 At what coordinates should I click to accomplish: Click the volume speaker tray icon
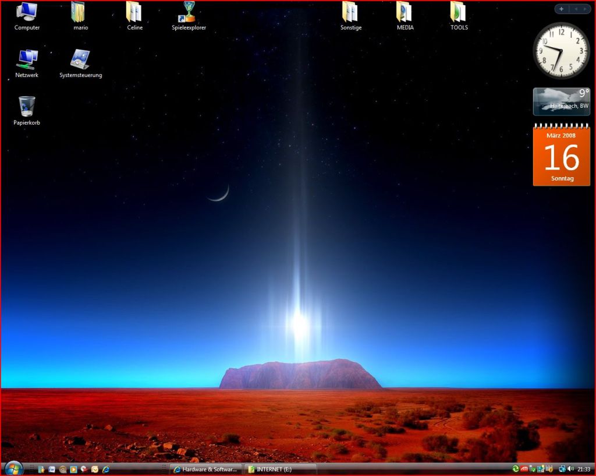point(570,469)
